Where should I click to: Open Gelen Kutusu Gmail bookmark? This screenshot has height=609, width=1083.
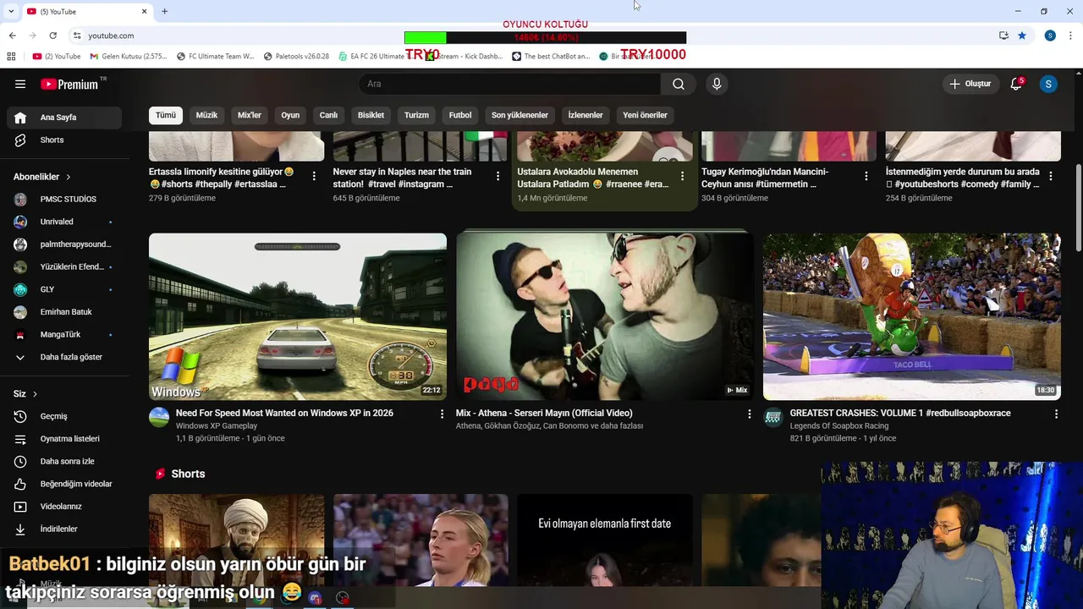tap(129, 57)
